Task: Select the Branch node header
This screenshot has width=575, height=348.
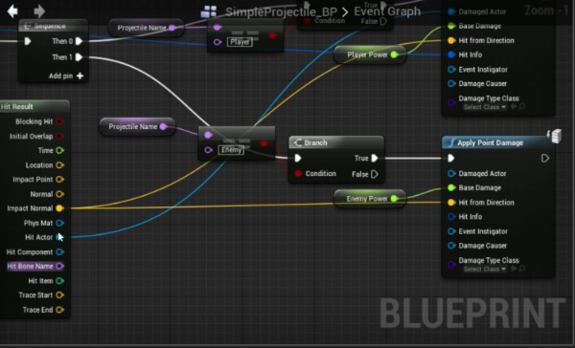Action: [x=336, y=142]
